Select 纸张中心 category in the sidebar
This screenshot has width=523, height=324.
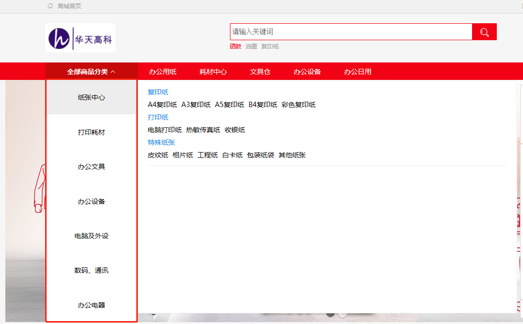tap(91, 97)
